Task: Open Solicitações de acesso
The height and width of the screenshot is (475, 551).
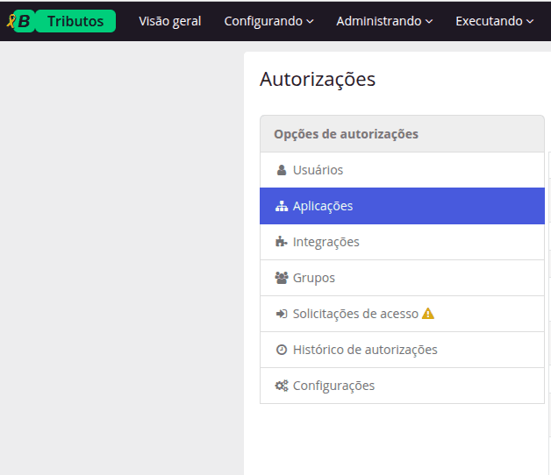Action: pos(355,314)
